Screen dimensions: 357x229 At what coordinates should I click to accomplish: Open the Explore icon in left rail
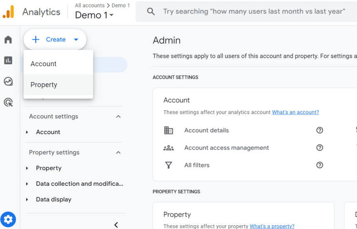pyautogui.click(x=8, y=81)
